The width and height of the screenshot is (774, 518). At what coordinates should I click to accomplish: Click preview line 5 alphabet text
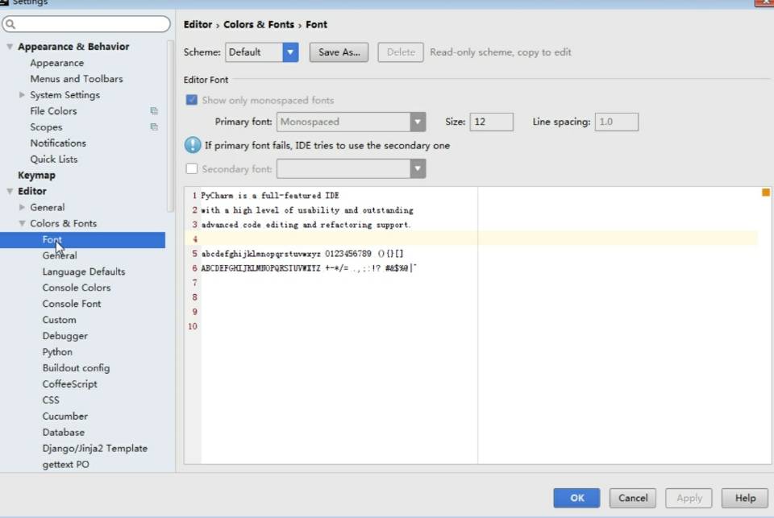[x=302, y=254]
